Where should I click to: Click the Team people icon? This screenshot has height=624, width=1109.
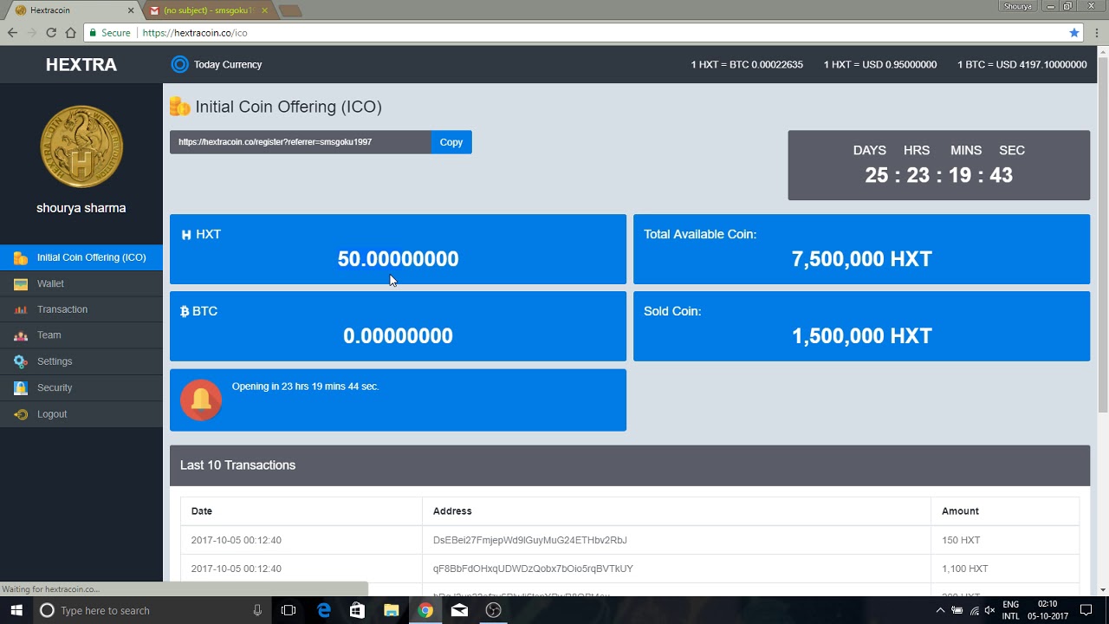[21, 335]
